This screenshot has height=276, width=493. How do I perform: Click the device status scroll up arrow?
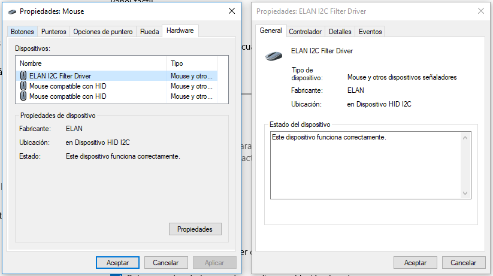pyautogui.click(x=465, y=138)
